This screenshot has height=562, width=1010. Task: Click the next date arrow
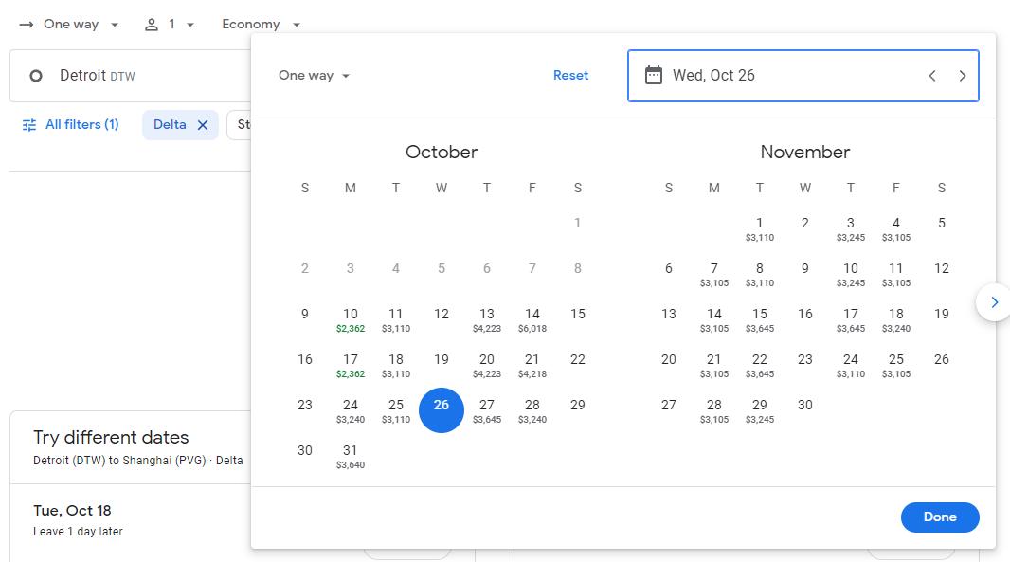[963, 76]
